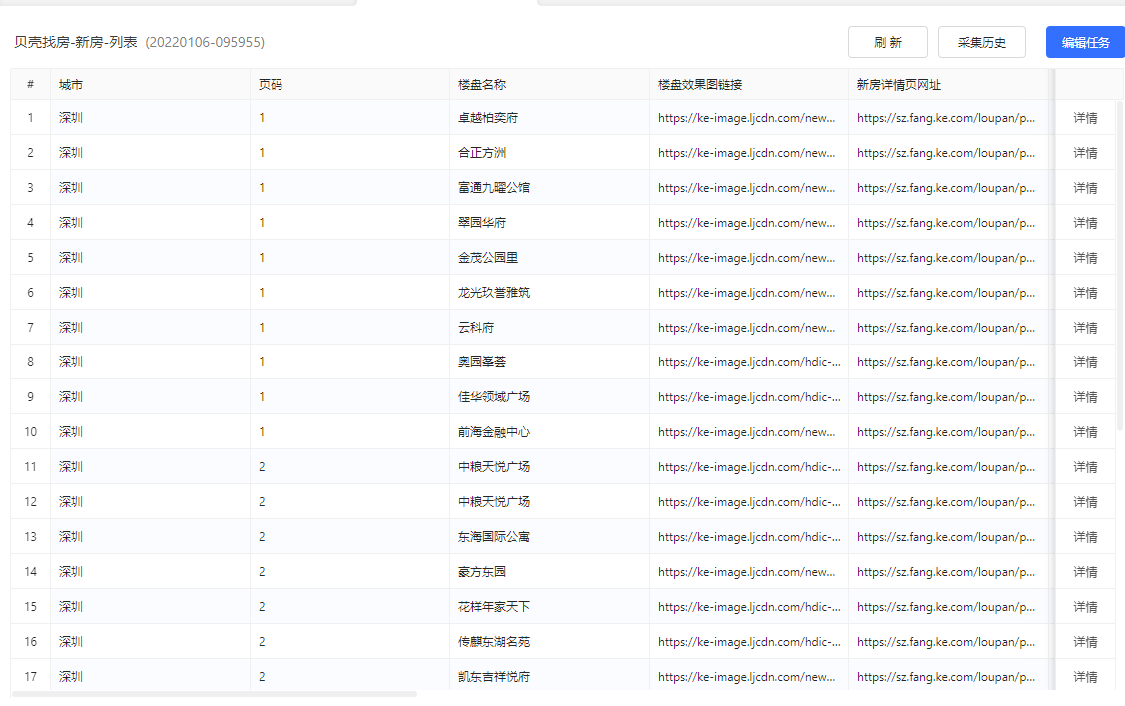Select the 花样年家天下 name cell

(x=549, y=607)
